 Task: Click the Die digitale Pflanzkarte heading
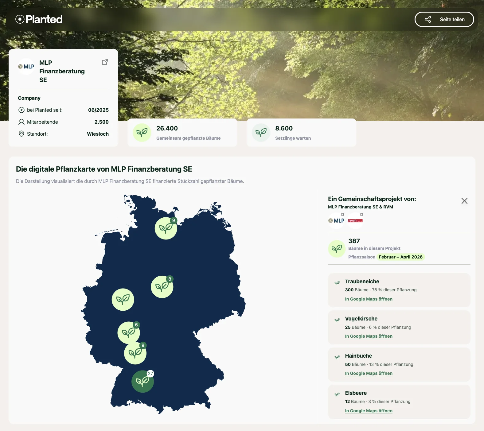click(x=104, y=169)
